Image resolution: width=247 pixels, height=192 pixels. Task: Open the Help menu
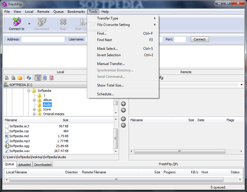pos(105,12)
